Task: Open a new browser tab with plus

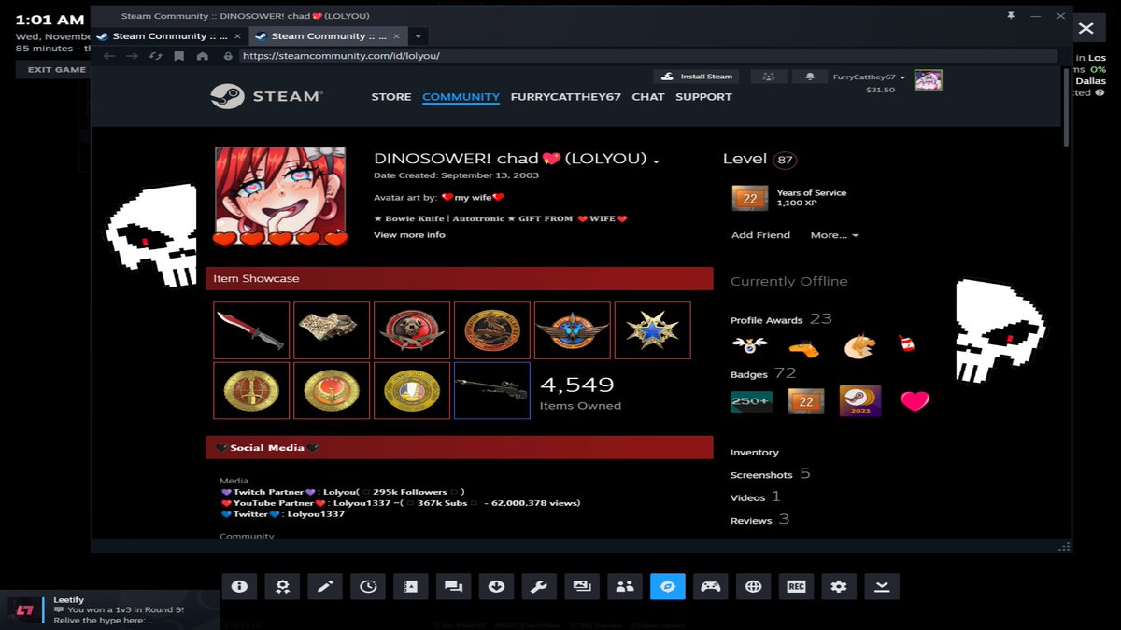Action: pyautogui.click(x=419, y=35)
